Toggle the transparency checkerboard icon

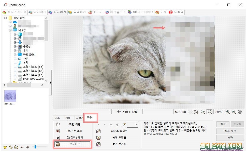coord(191,112)
